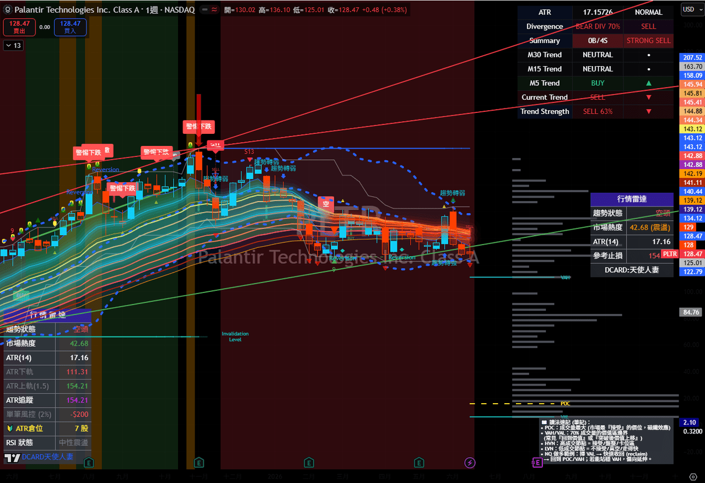Image resolution: width=705 pixels, height=483 pixels.
Task: Click the M30 Trend row label
Action: 545,55
